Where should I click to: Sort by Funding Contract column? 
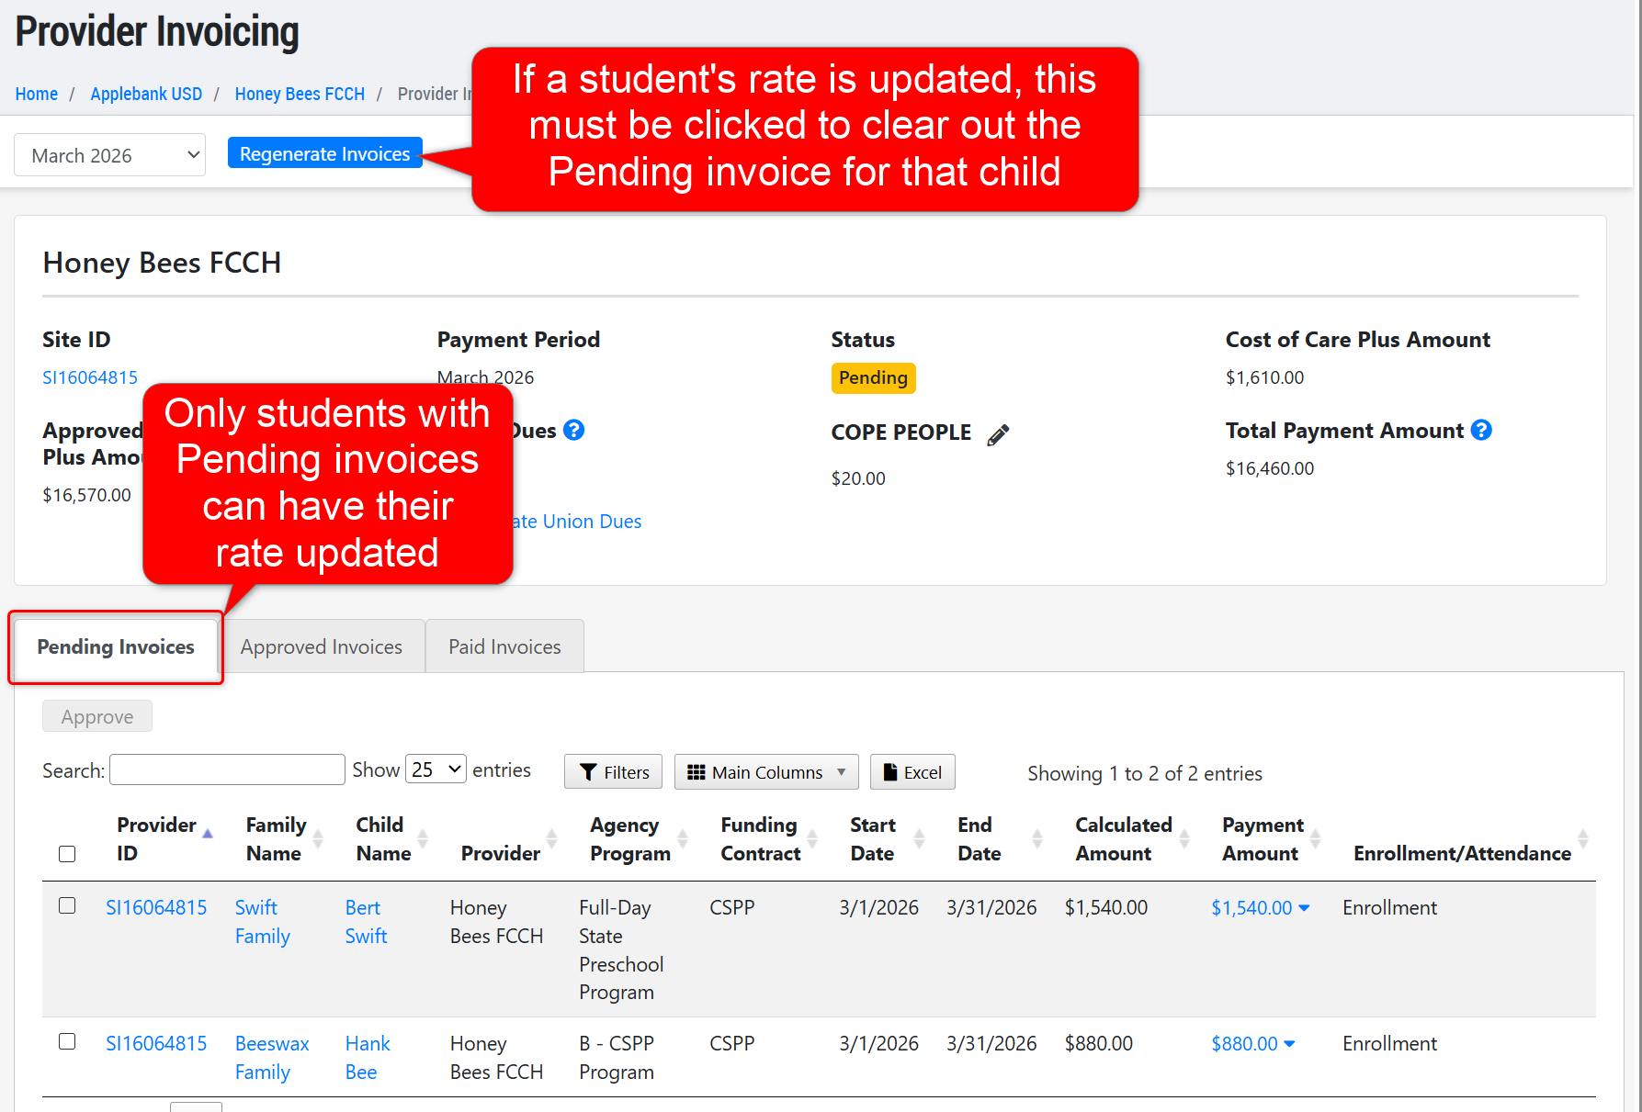point(812,838)
